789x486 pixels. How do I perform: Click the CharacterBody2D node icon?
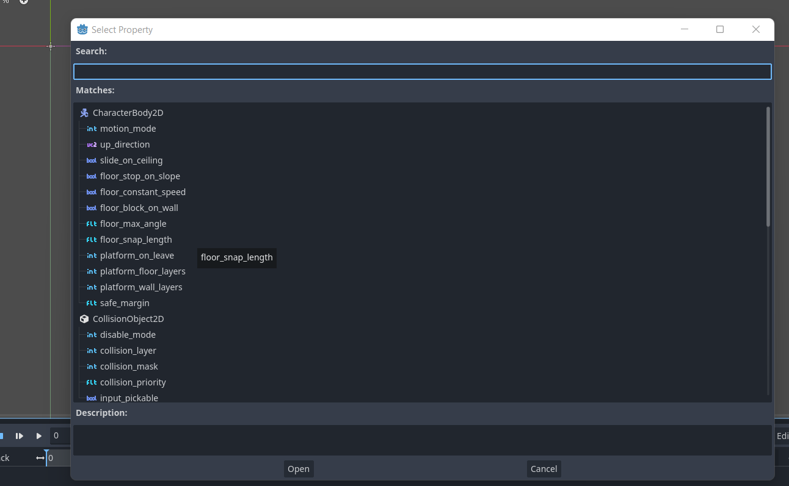[x=84, y=112]
